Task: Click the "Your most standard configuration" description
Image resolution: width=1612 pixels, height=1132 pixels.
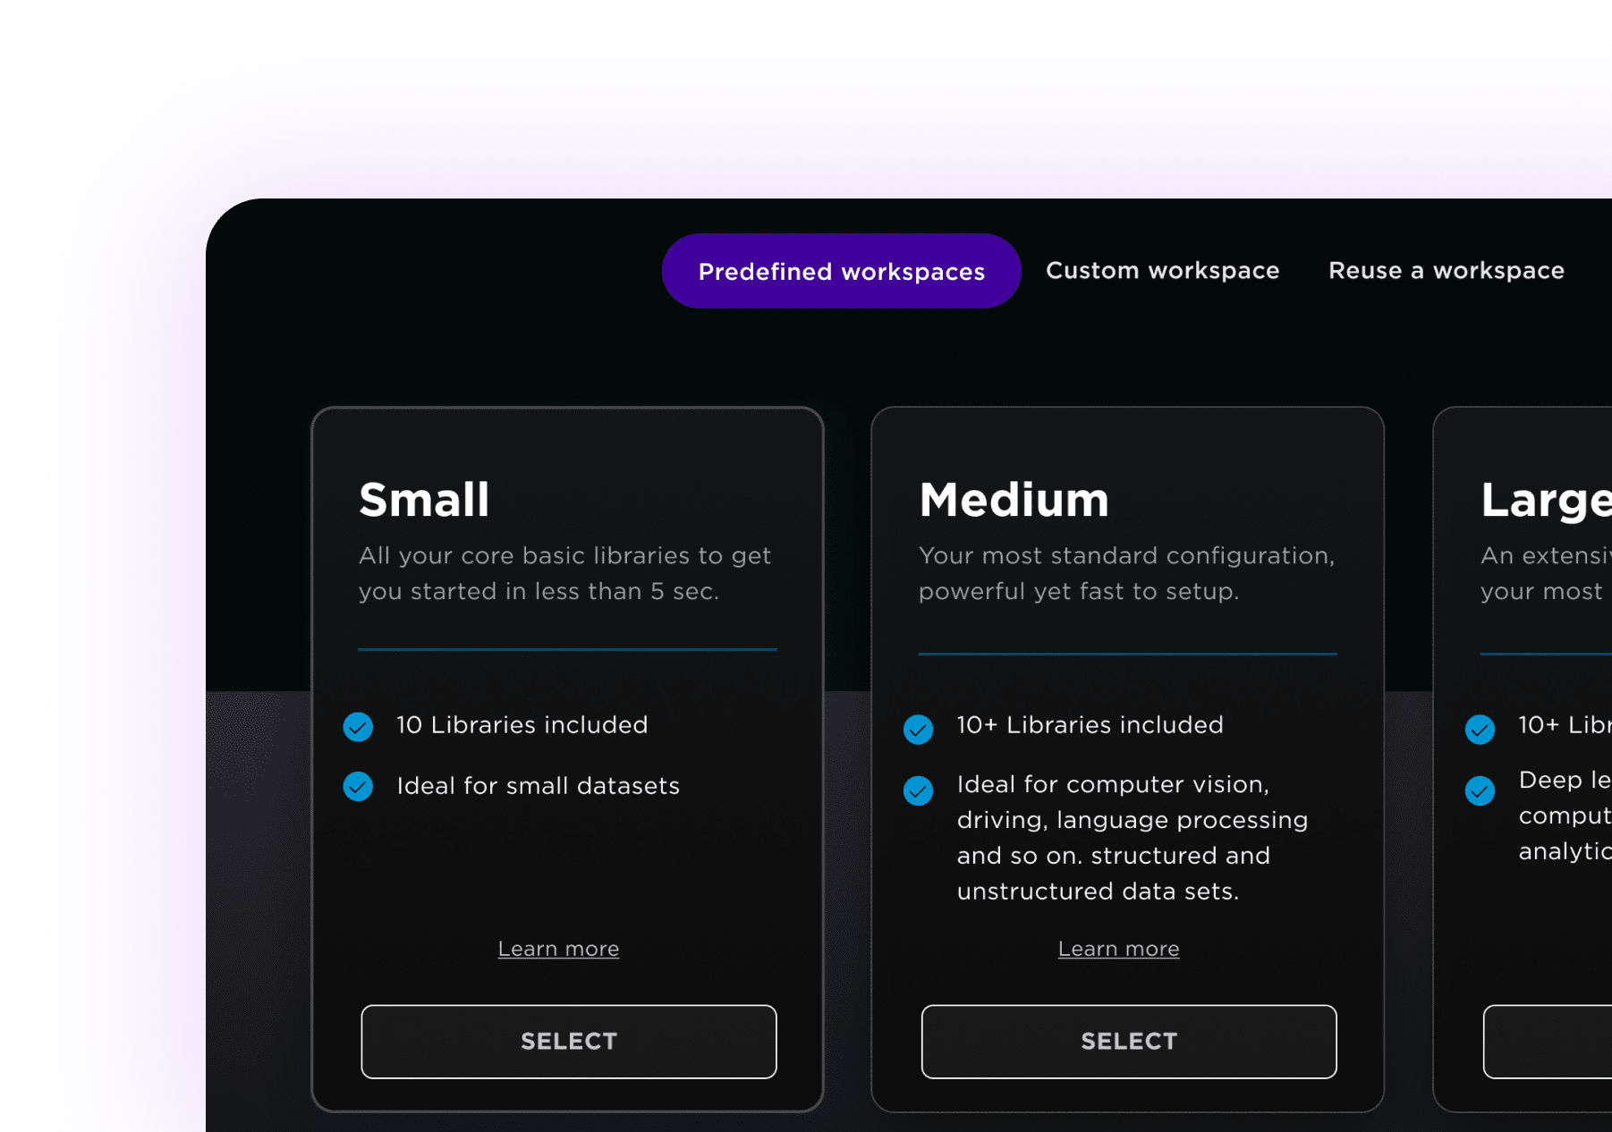Action: (x=1125, y=573)
